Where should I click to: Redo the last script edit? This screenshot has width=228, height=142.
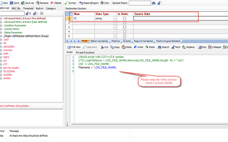[x=150, y=47]
